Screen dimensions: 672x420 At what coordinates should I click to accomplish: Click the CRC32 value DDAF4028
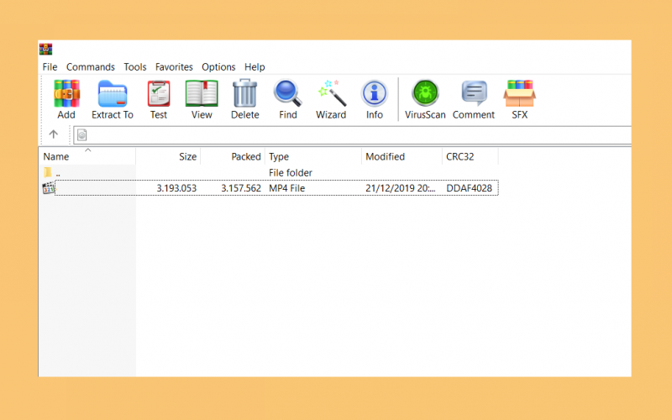pos(469,188)
